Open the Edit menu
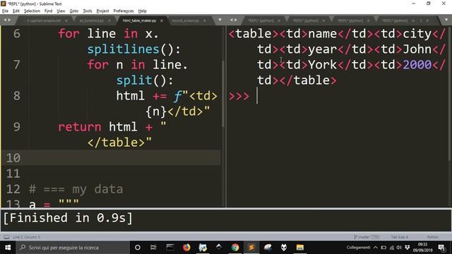The image size is (452, 254). (16, 11)
